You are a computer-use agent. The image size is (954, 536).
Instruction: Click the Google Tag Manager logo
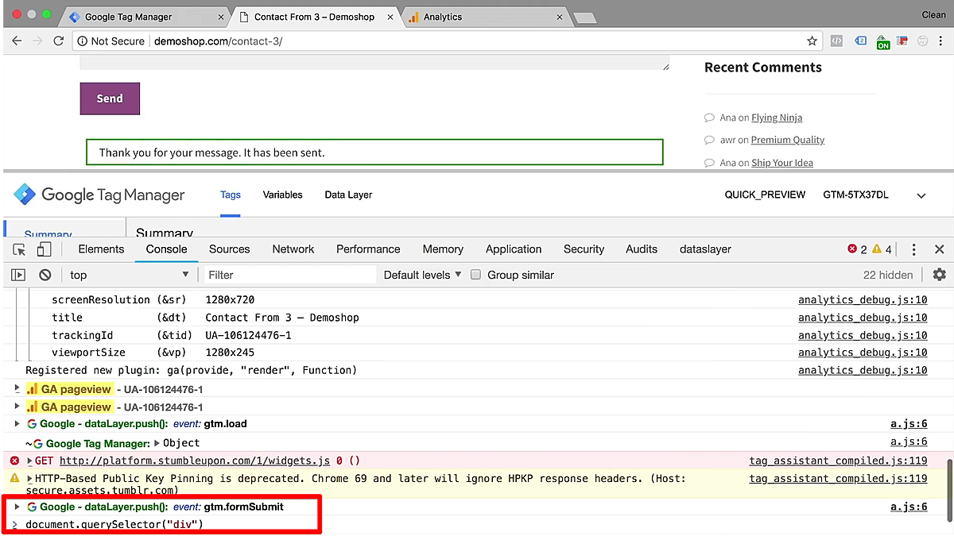point(99,195)
